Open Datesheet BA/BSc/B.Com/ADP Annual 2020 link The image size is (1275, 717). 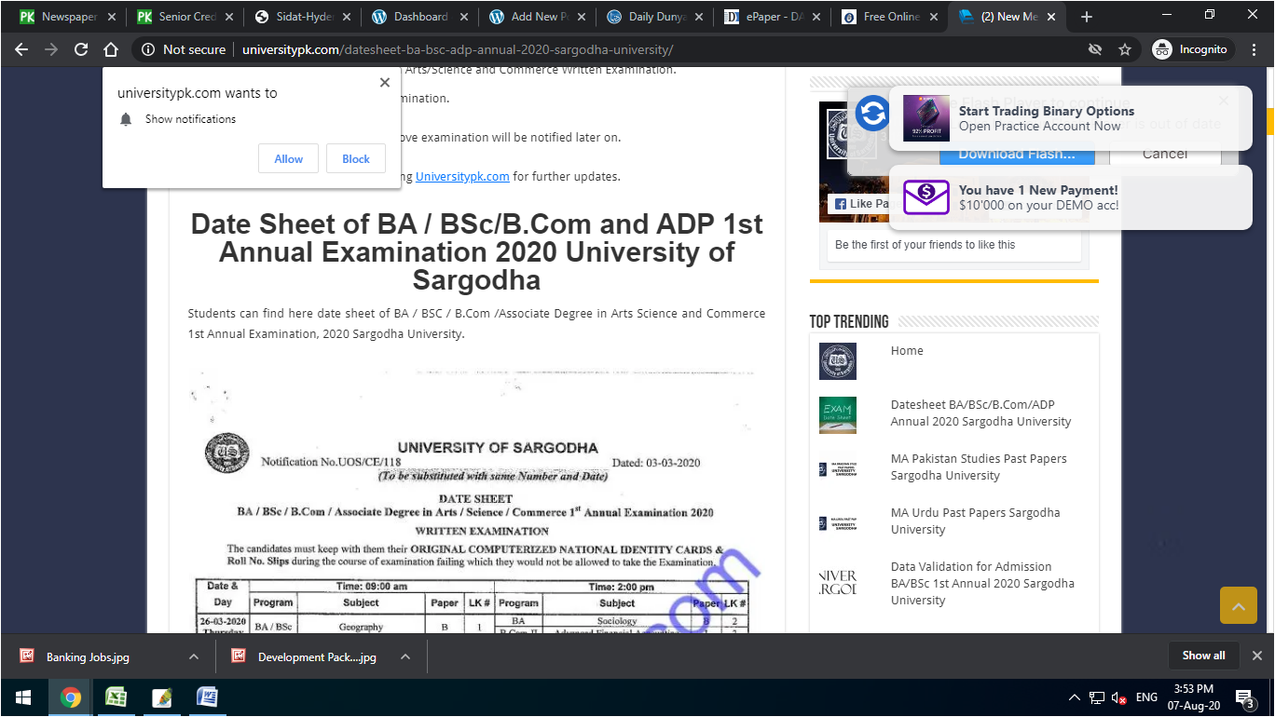(x=980, y=413)
